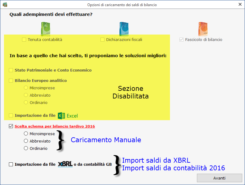Click the application icon in the title bar
245x185 pixels.
click(5, 5)
